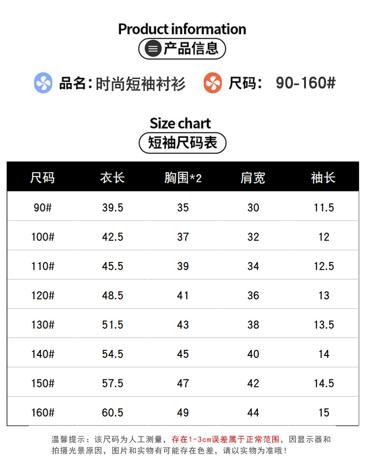Viewport: 369px width, 472px height.
Task: Click the Size chart heading
Action: tap(180, 123)
